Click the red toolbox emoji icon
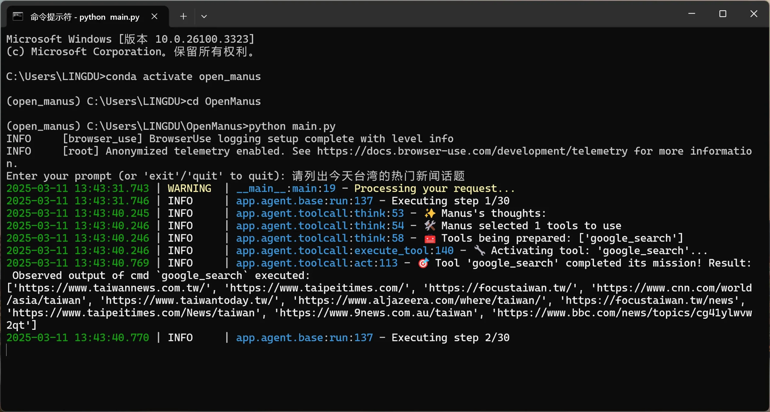The width and height of the screenshot is (770, 412). pos(430,238)
